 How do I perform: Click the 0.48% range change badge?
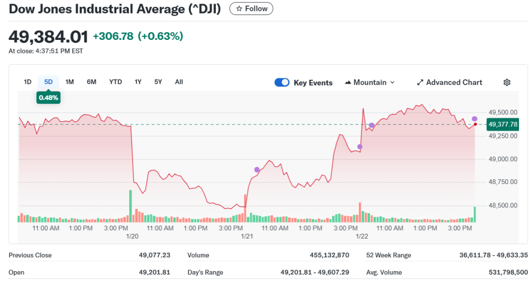click(x=48, y=97)
